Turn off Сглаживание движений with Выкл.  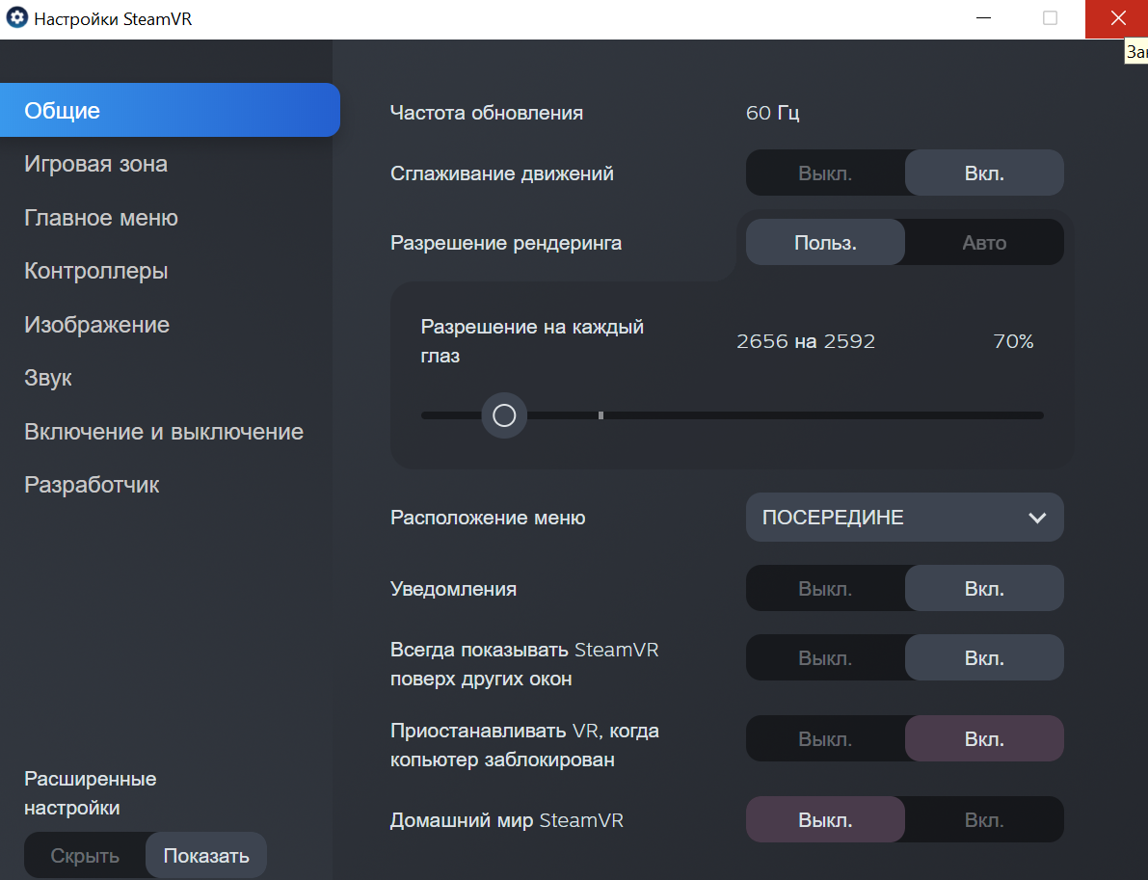click(825, 173)
